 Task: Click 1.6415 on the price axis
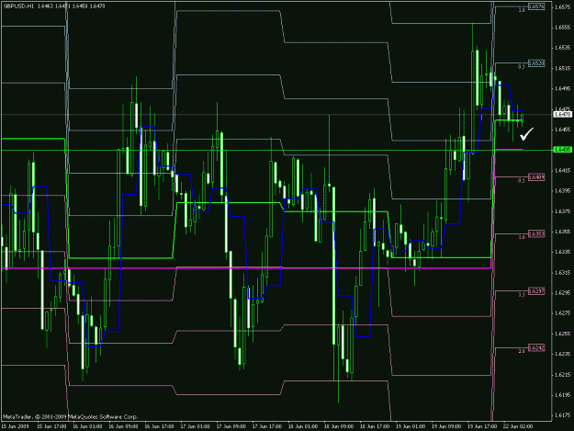[563, 170]
